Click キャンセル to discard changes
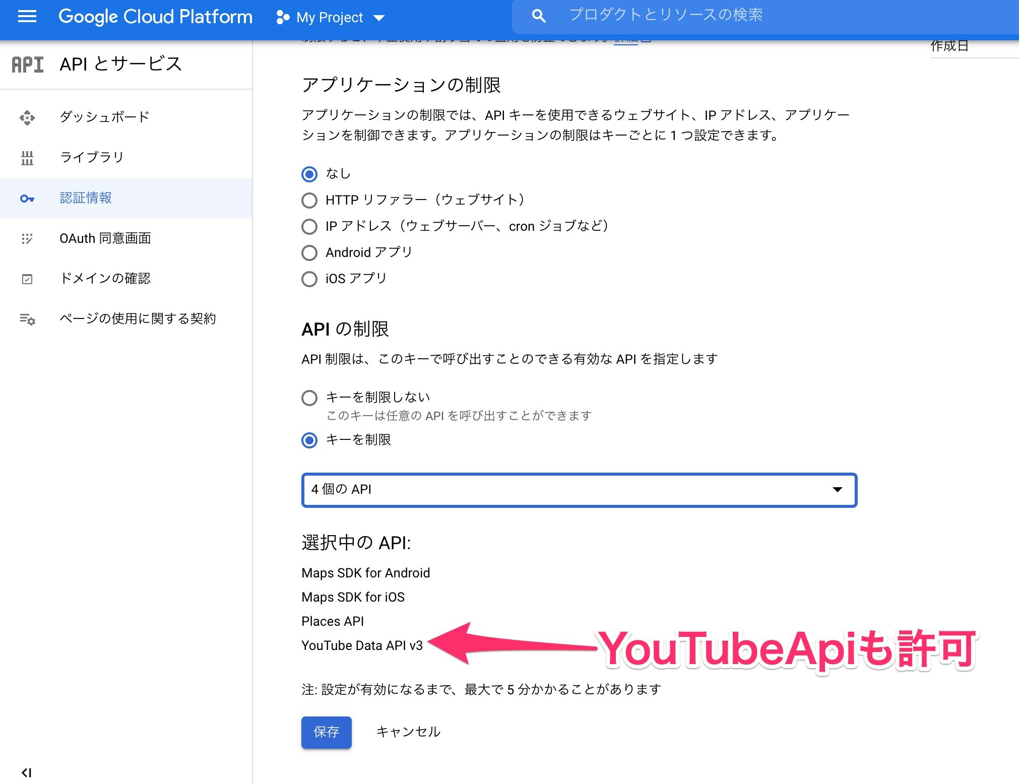The height and width of the screenshot is (784, 1019). click(408, 732)
